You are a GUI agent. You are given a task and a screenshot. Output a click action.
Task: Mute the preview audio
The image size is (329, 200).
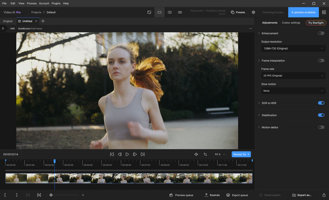pos(196,154)
